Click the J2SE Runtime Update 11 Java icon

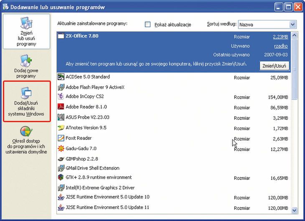61,207
